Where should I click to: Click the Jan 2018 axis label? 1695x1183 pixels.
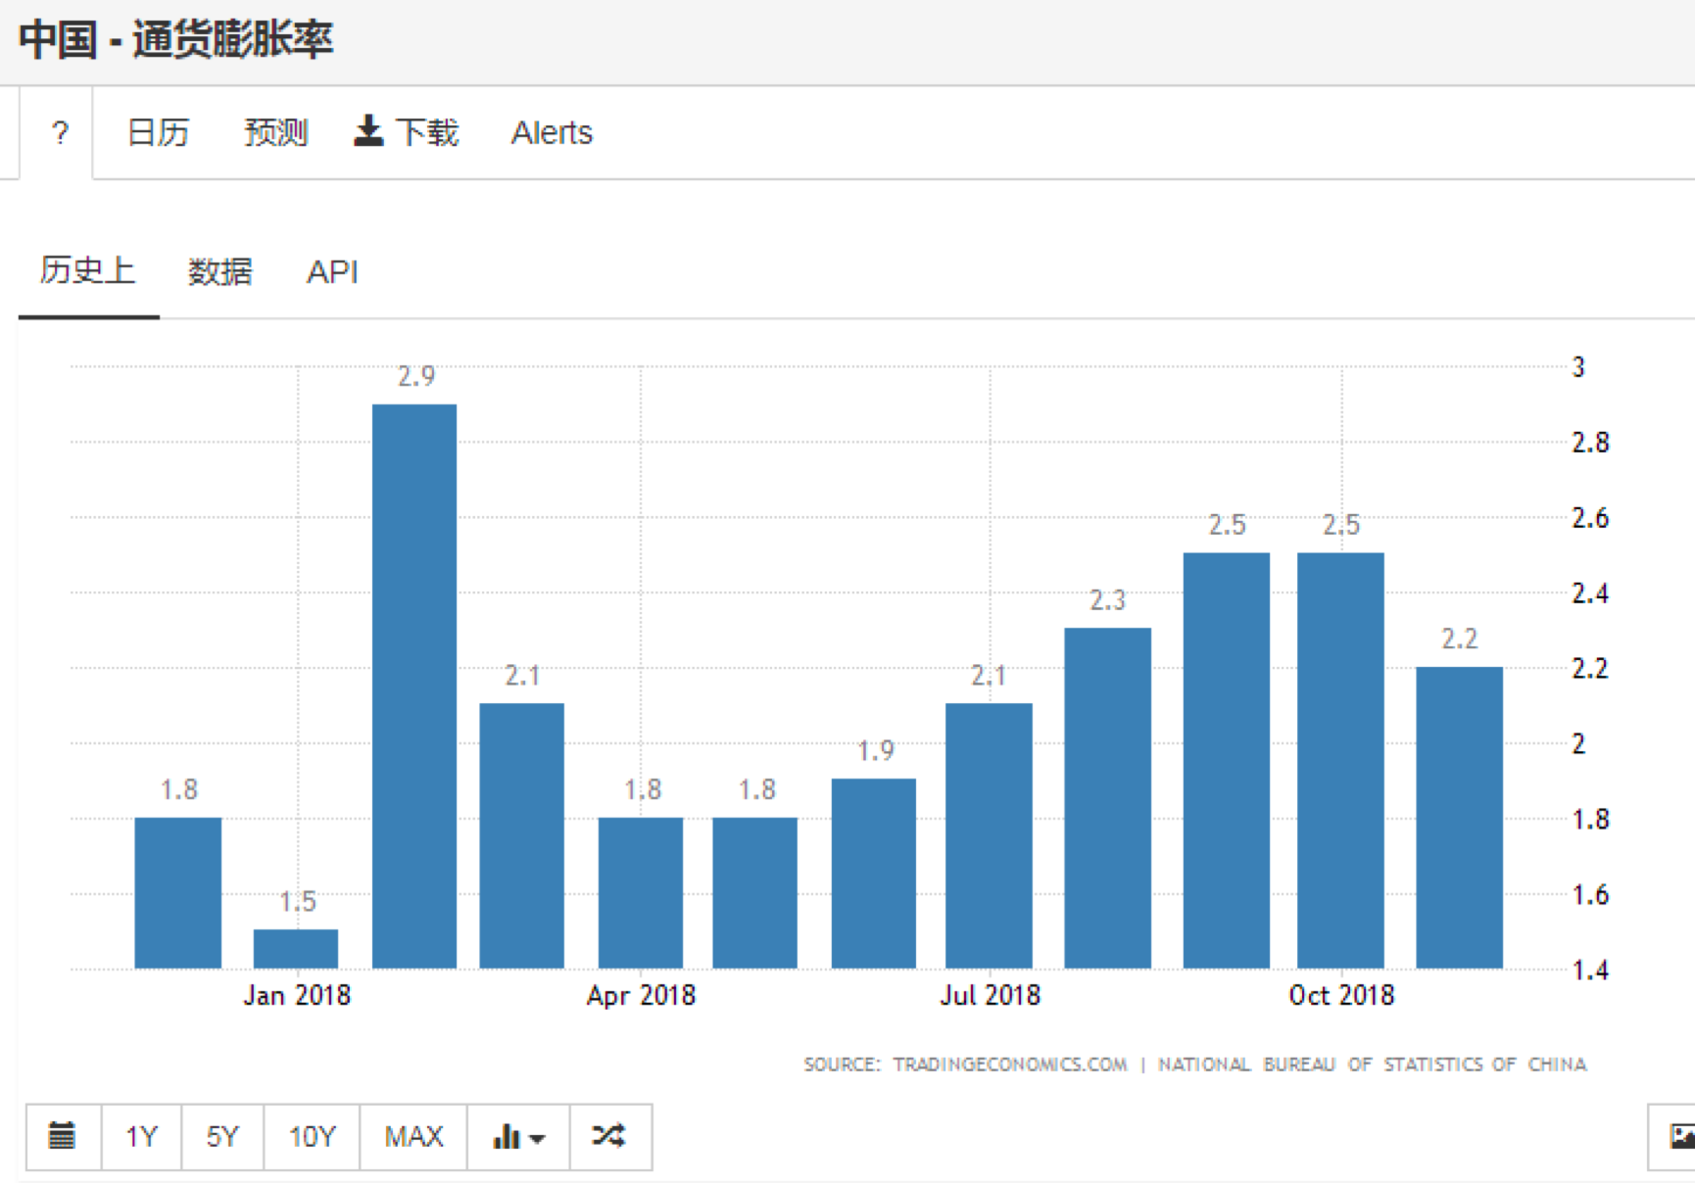(297, 995)
